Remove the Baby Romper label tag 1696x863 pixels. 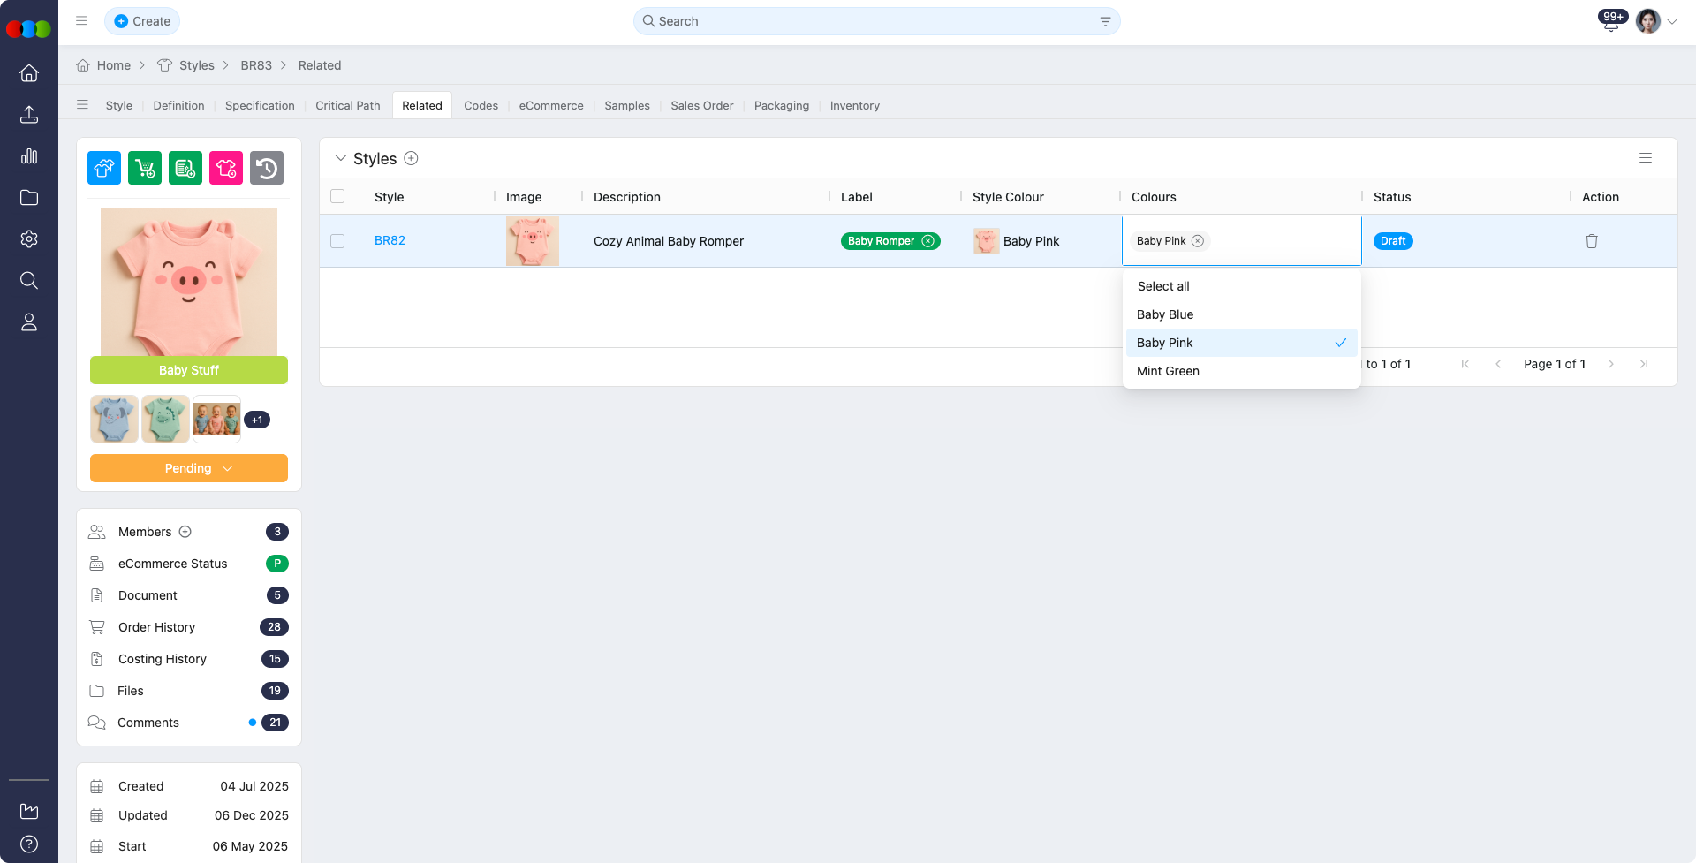(x=927, y=241)
